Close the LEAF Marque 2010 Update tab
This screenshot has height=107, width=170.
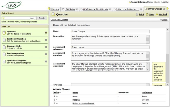[x=110, y=9]
